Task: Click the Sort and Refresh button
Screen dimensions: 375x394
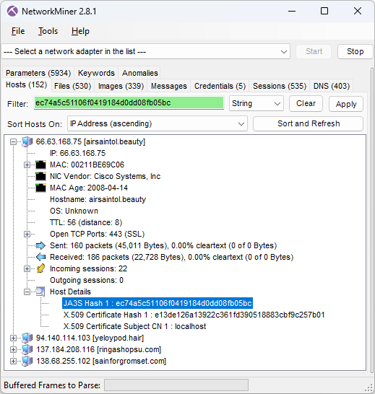Action: 309,123
